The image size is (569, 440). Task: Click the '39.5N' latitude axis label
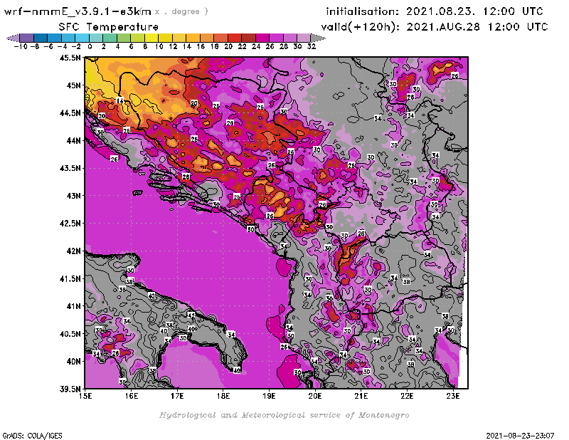pos(70,389)
